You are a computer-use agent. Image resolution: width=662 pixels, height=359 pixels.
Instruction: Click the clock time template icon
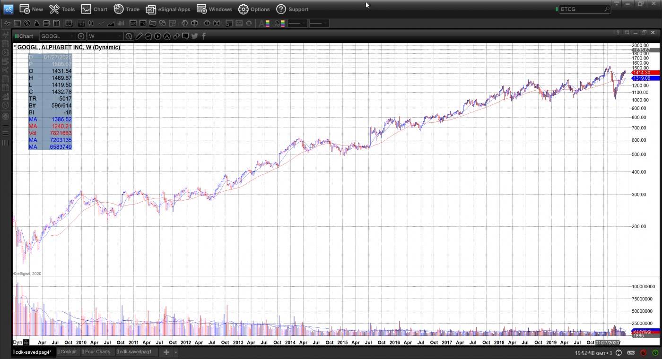[x=129, y=36]
